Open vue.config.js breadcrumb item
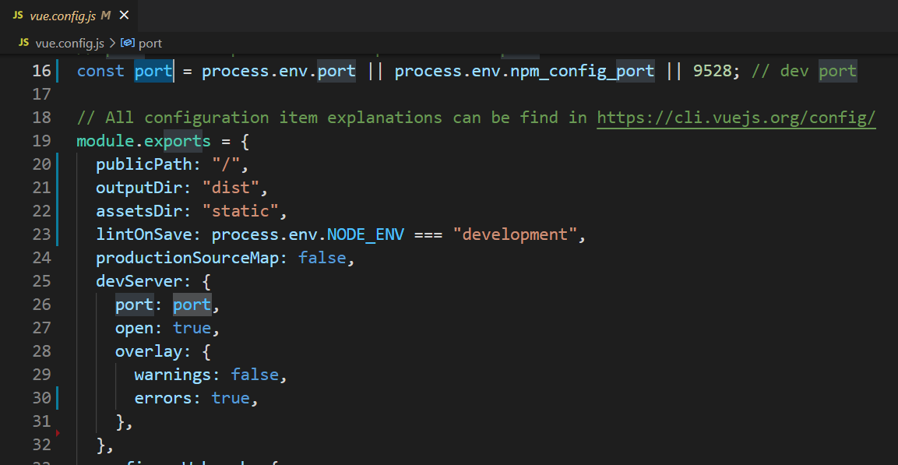This screenshot has height=465, width=898. (70, 43)
